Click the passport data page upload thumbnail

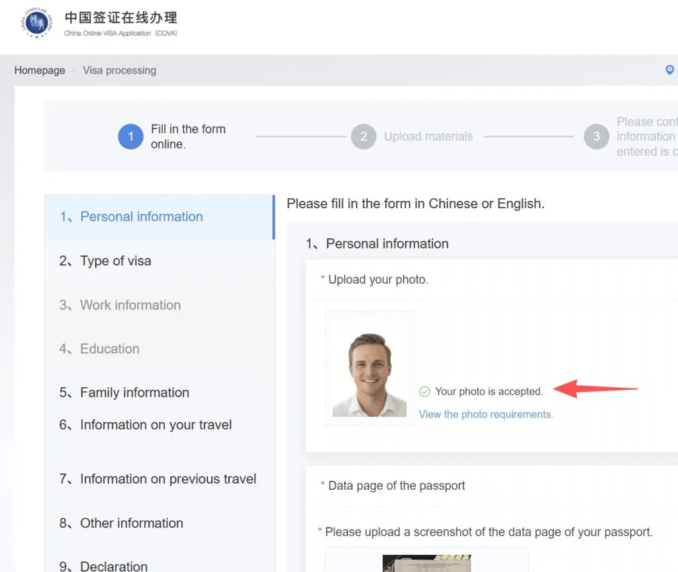[426, 563]
